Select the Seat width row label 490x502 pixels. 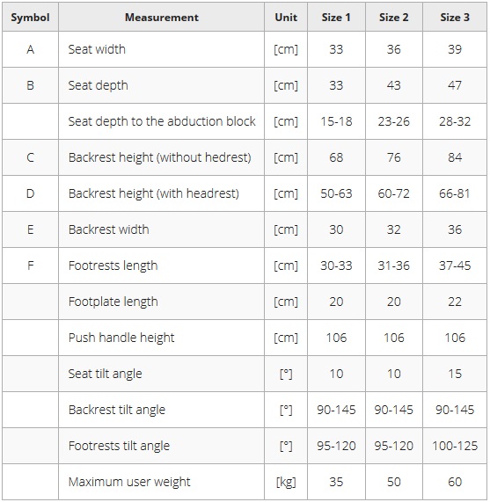[97, 49]
